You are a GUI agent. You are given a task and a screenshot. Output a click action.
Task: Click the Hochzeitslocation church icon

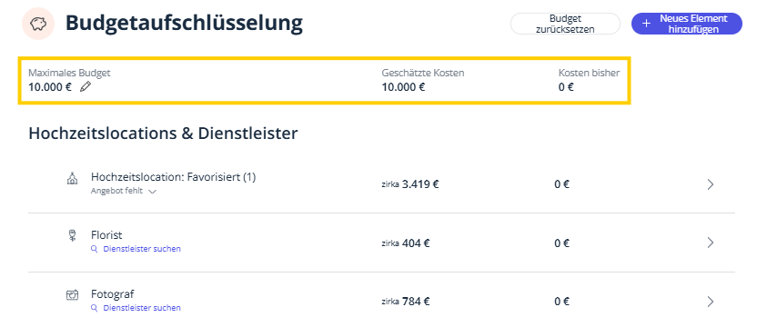(72, 179)
